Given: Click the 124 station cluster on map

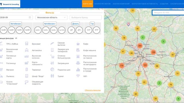Looking at the screenshot, I should tap(145, 65).
